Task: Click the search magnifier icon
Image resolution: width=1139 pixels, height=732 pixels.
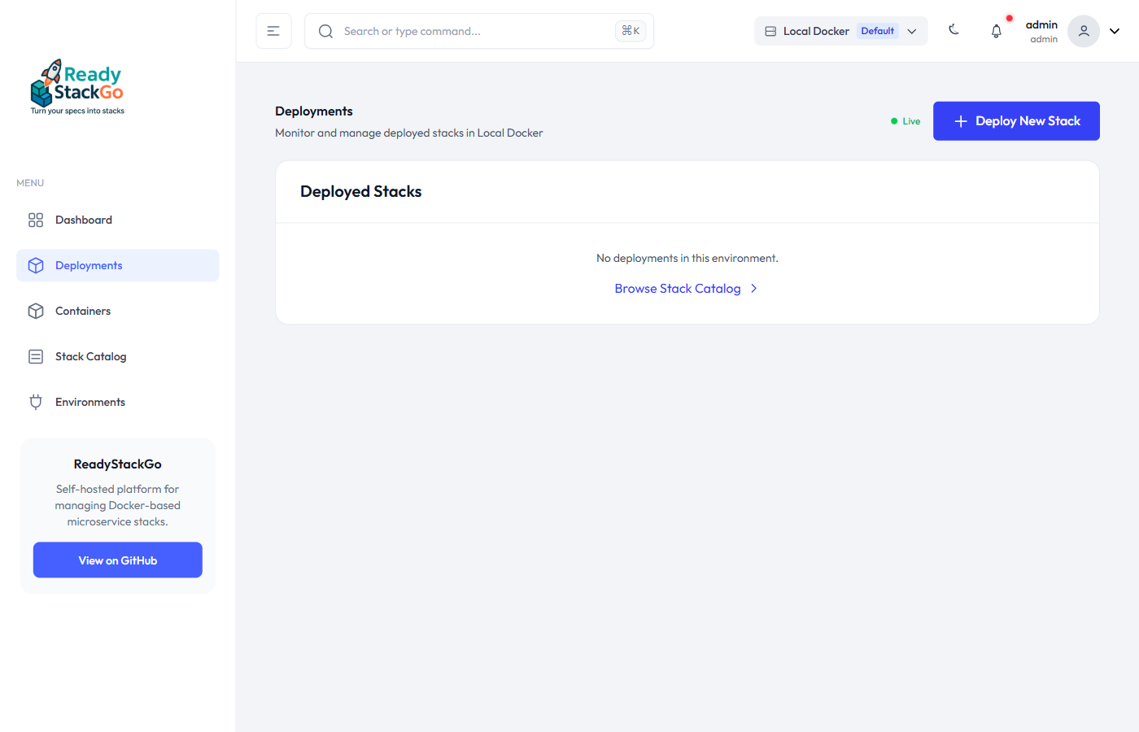Action: coord(325,31)
